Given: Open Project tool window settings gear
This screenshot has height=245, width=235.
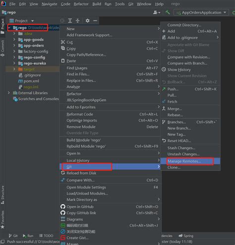Looking at the screenshot, I should point(87,21).
